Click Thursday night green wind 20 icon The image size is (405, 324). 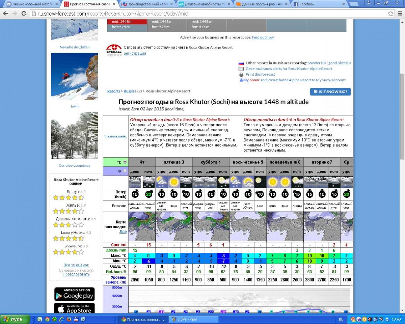coord(148,194)
